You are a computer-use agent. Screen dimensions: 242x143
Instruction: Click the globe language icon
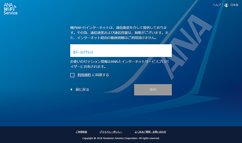[226, 5]
